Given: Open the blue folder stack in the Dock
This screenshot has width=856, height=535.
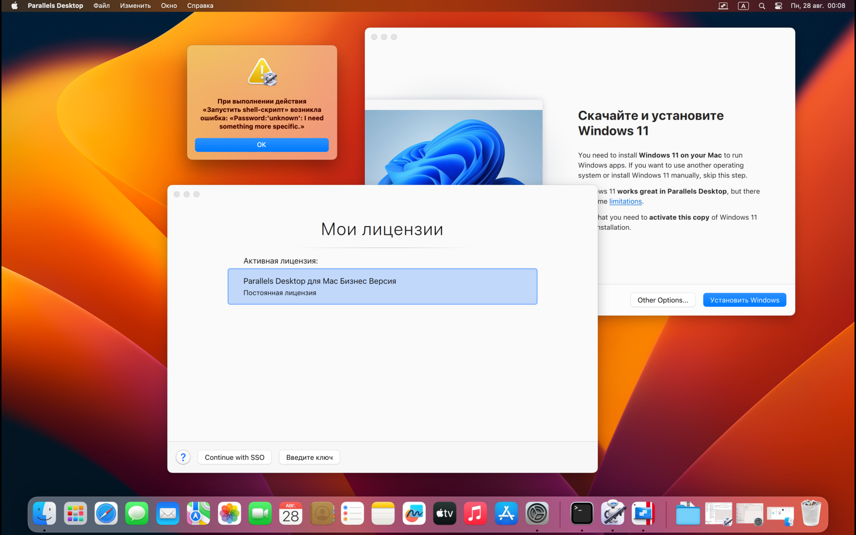Looking at the screenshot, I should (688, 513).
